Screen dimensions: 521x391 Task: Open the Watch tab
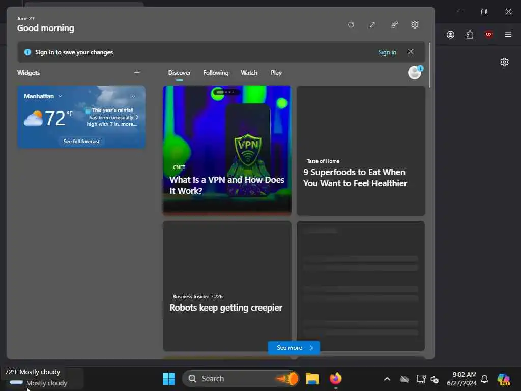(x=249, y=73)
